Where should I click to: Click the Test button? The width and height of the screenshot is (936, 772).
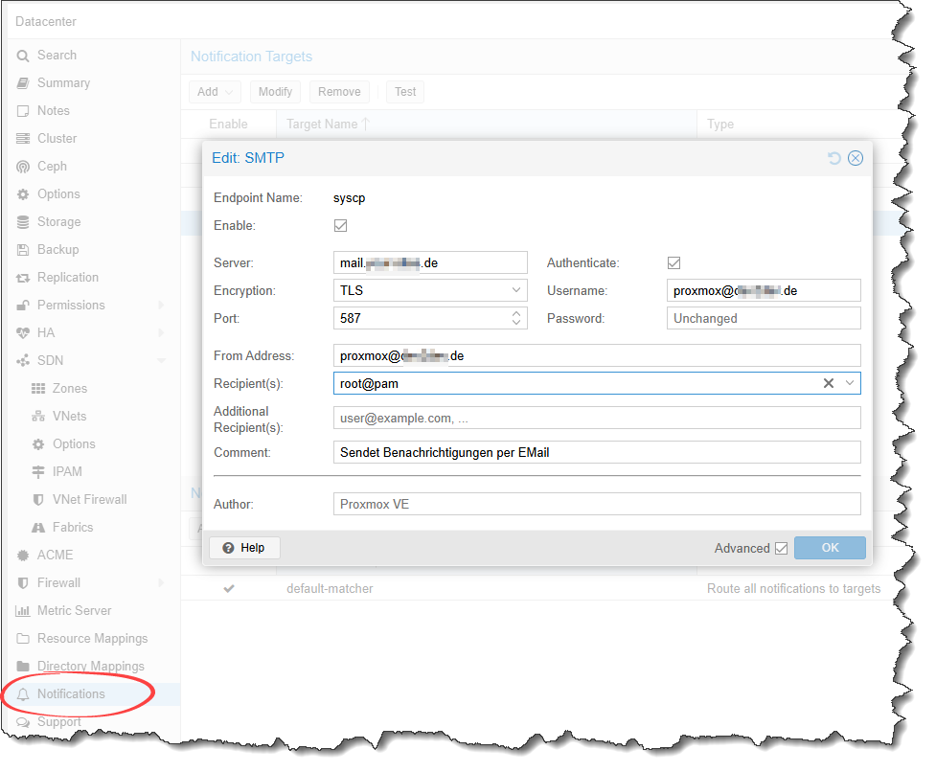[405, 92]
